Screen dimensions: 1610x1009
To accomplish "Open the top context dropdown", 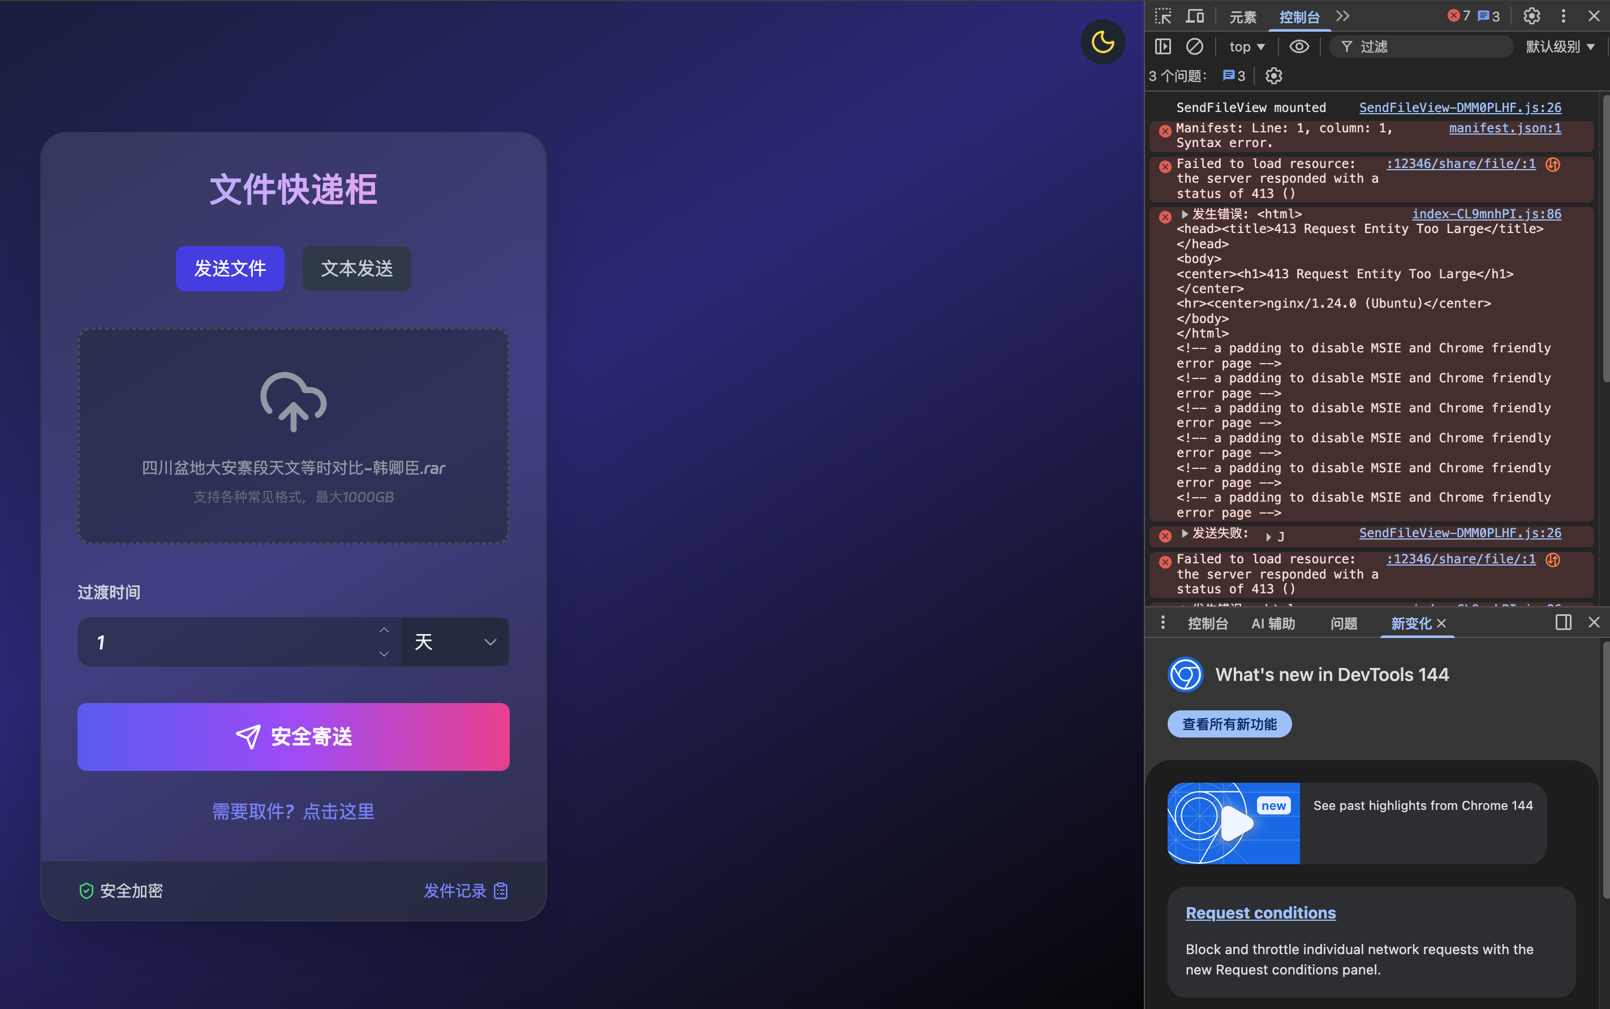I will [1246, 47].
